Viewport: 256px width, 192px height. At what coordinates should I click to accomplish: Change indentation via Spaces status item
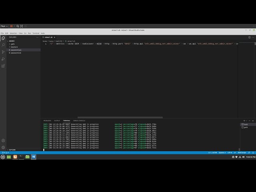[222, 153]
